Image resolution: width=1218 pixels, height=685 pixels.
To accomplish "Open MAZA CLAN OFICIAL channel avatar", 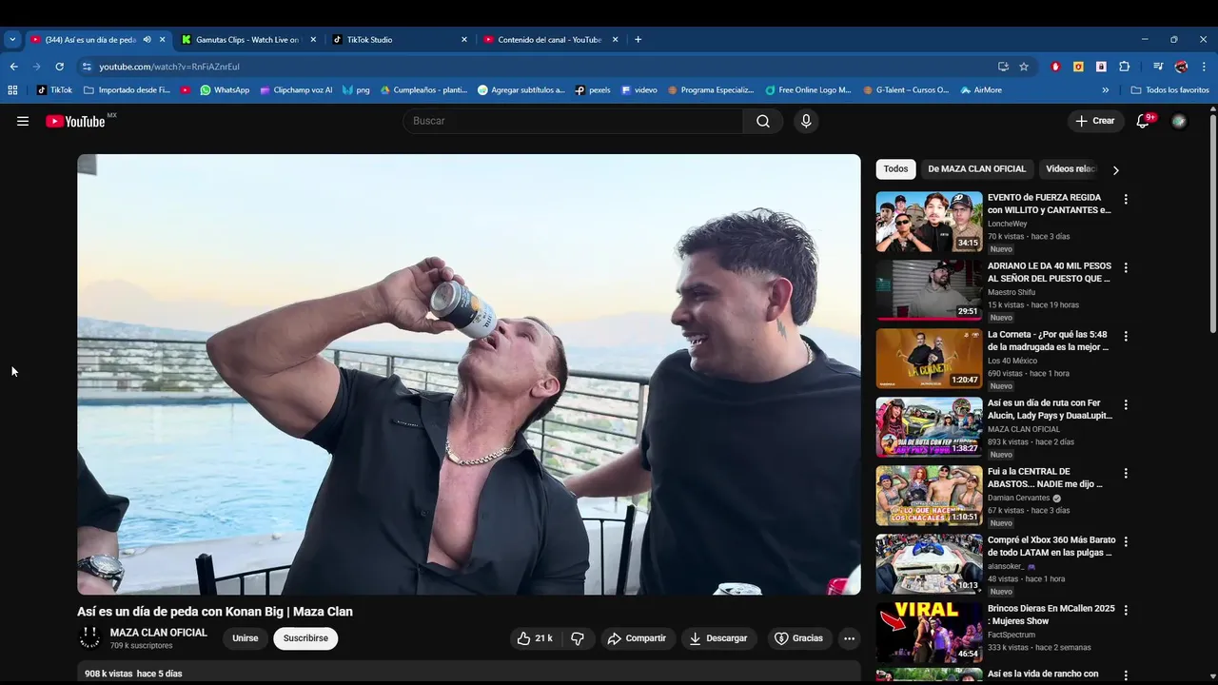I will 89,638.
